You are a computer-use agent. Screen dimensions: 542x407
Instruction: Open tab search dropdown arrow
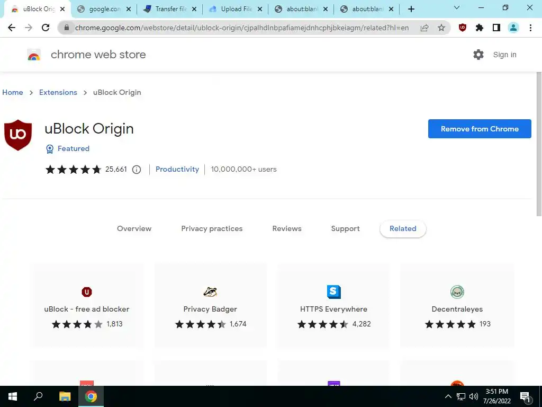(x=457, y=7)
